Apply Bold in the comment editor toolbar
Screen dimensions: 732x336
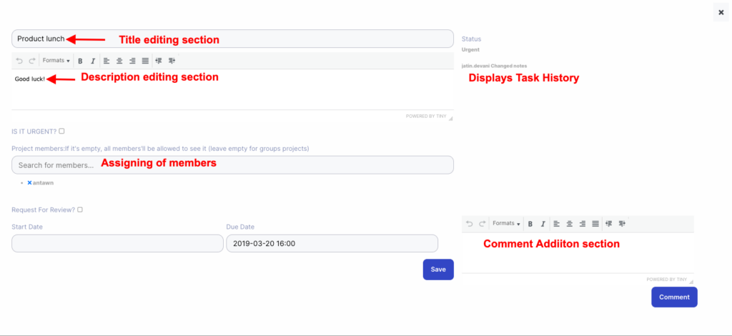point(530,224)
